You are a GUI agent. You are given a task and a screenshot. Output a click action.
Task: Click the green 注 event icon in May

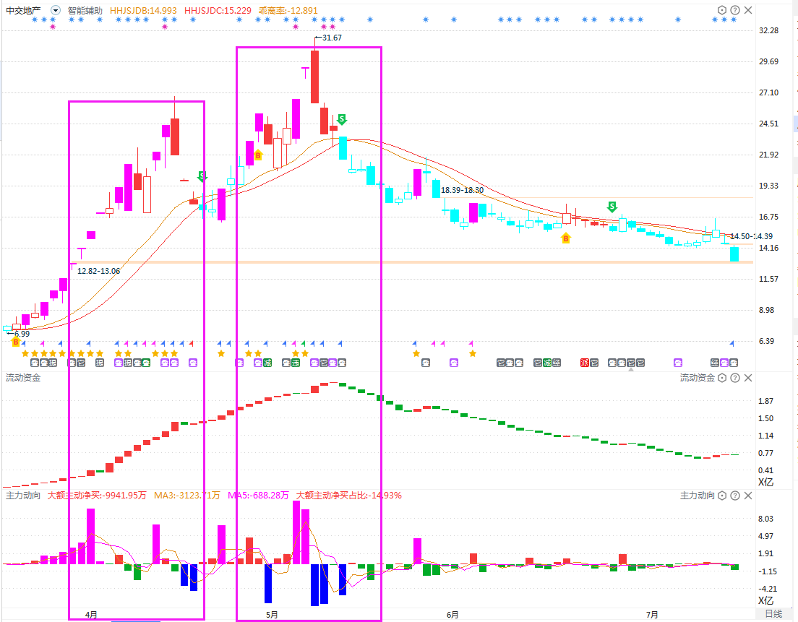pos(296,363)
